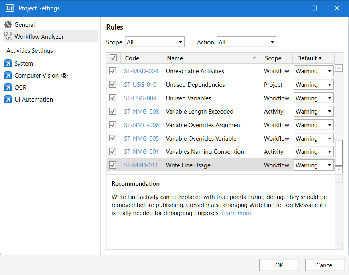This screenshot has width=349, height=275.
Task: Open the Learn more link
Action: (237, 213)
